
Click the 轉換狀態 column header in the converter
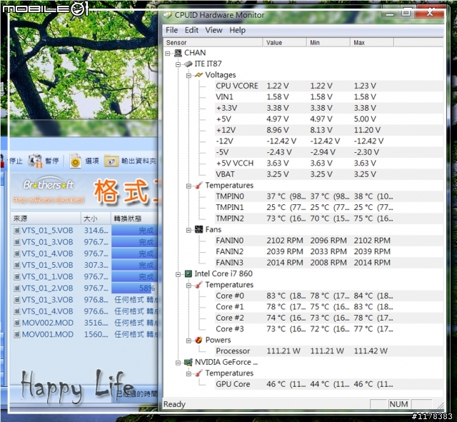point(134,218)
